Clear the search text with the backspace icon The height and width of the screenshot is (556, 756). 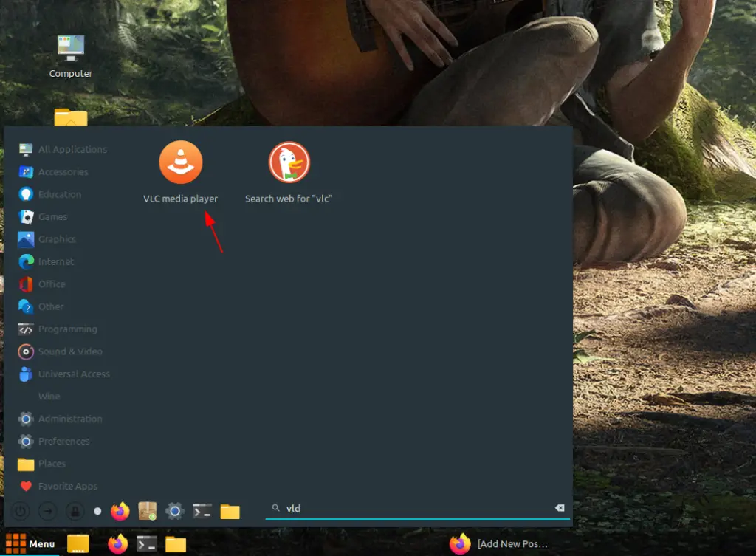[560, 508]
